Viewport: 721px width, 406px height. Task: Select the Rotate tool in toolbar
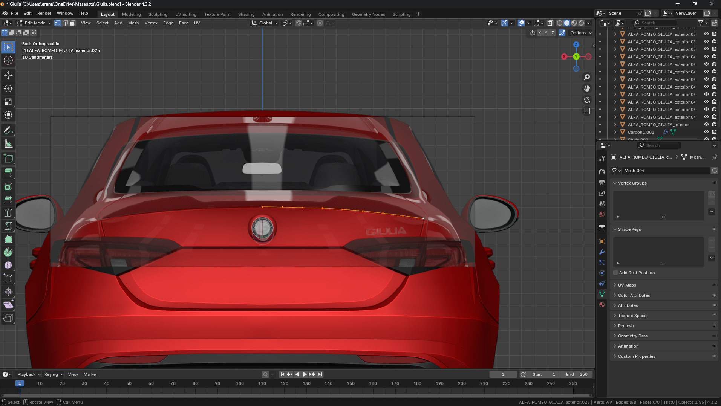(x=8, y=89)
